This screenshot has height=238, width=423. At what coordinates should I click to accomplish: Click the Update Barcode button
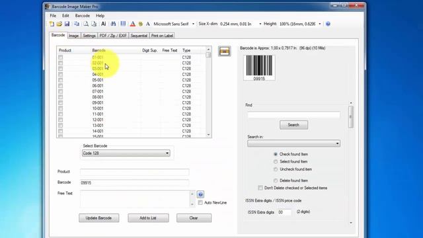(98, 218)
